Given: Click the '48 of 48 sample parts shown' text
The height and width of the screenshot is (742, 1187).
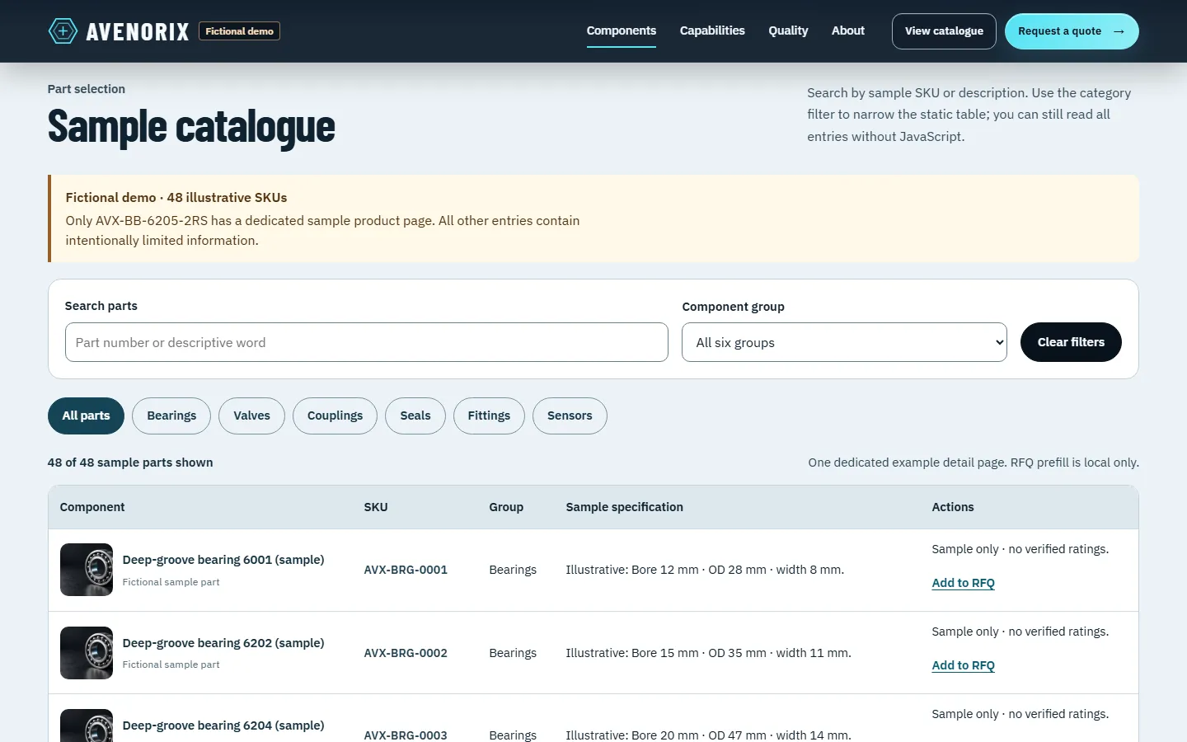Looking at the screenshot, I should click(130, 463).
